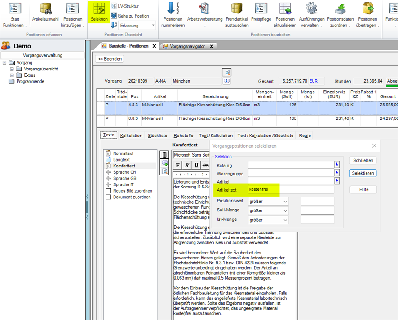Open the Positionswert comparison dropdown
Viewport: 398px width, 320px height.
[286, 201]
